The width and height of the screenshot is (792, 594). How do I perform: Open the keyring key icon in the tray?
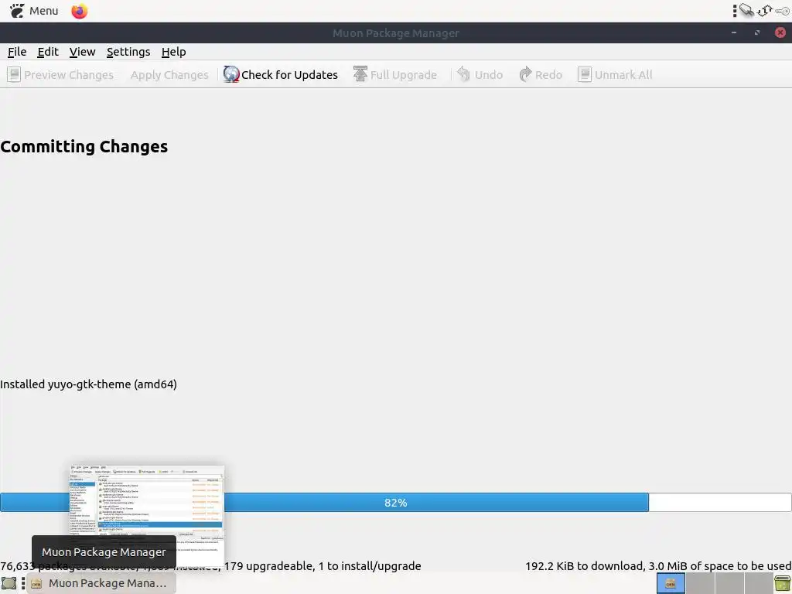click(783, 10)
